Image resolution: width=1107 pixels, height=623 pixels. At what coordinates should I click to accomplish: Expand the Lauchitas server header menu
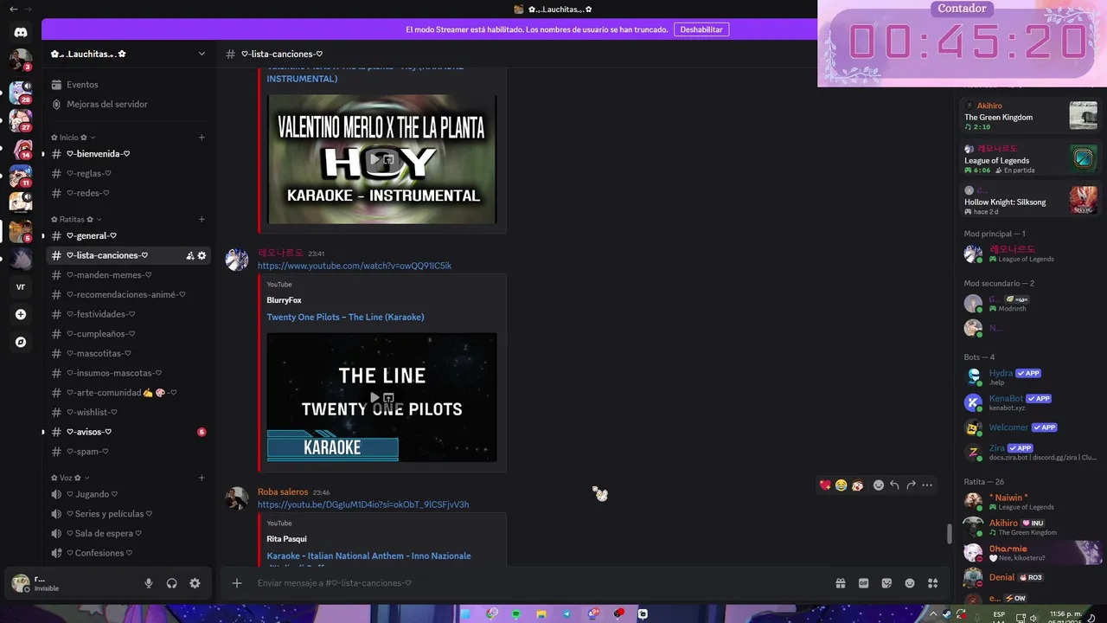coord(128,54)
